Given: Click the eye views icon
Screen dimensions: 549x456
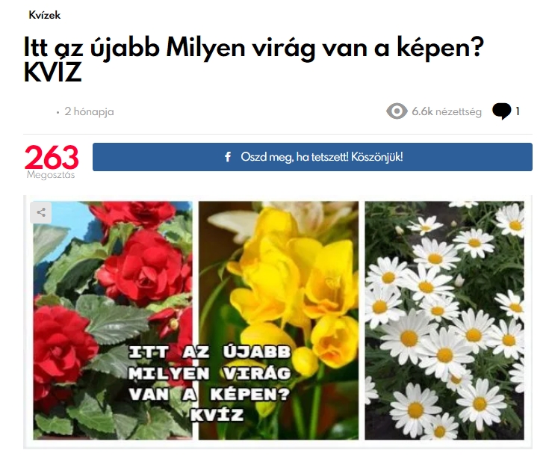Looking at the screenshot, I should click(x=397, y=111).
